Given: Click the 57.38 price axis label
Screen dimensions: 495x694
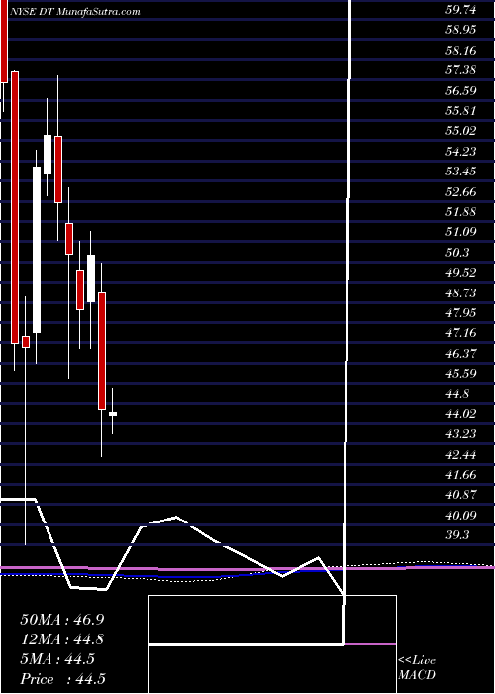Looking at the screenshot, I should 460,70.
